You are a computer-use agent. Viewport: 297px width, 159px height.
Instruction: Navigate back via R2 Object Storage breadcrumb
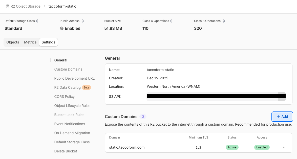point(26,6)
